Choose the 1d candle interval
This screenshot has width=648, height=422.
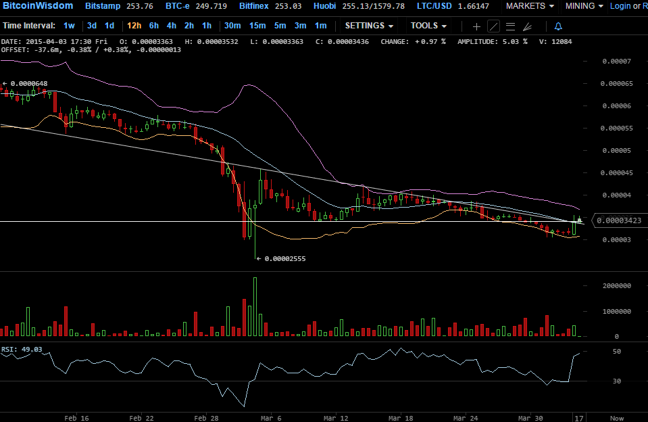(109, 26)
